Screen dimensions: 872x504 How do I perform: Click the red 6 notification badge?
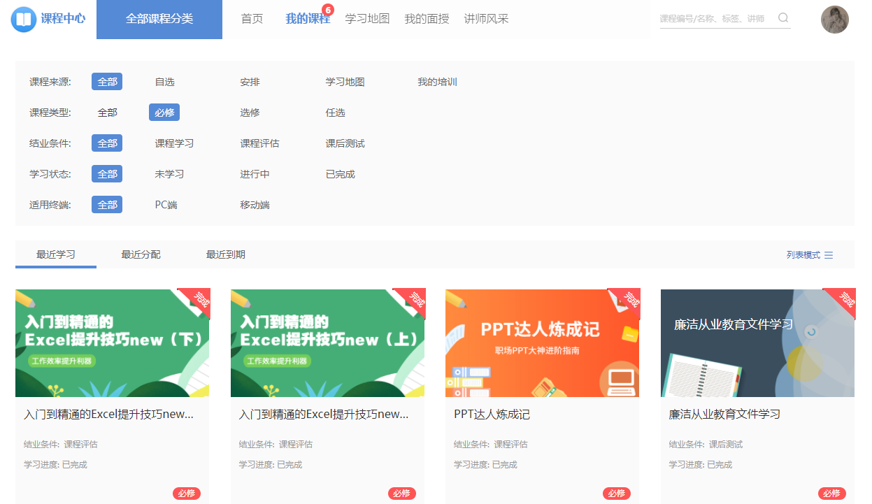tap(328, 10)
